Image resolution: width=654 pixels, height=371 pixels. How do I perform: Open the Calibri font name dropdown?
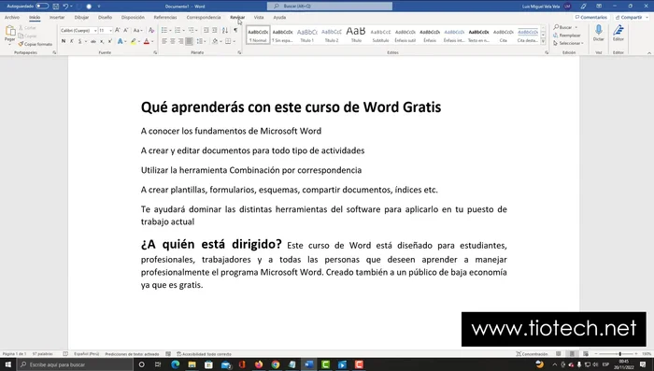pos(95,31)
